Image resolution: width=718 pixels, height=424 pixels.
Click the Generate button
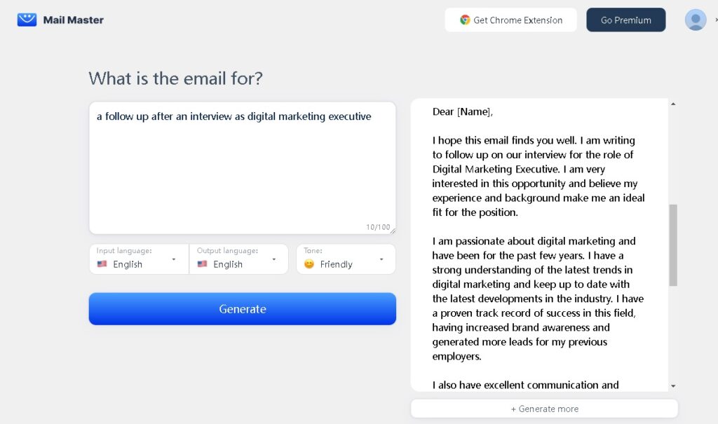[242, 309]
